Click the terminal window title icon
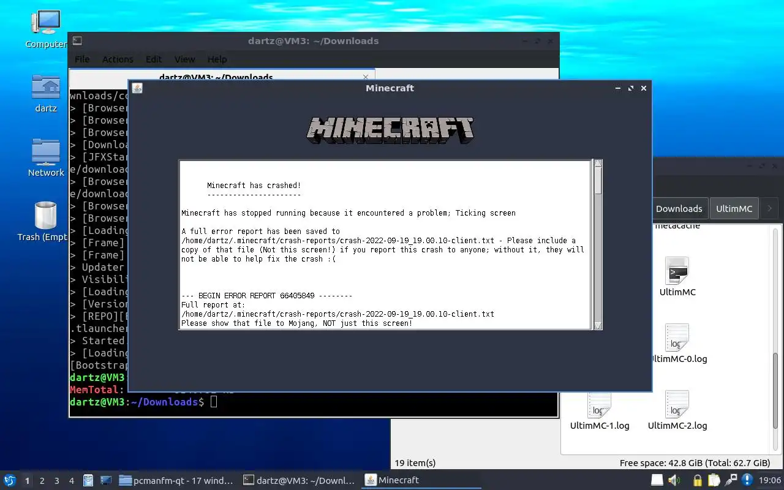 (77, 41)
